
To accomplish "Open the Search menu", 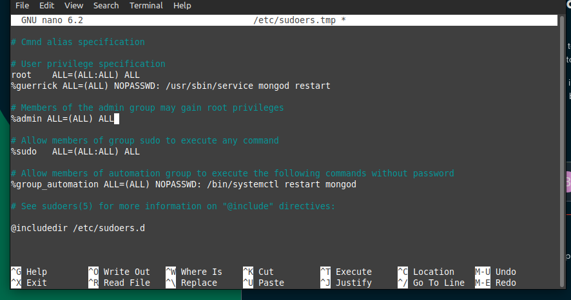I will [106, 5].
